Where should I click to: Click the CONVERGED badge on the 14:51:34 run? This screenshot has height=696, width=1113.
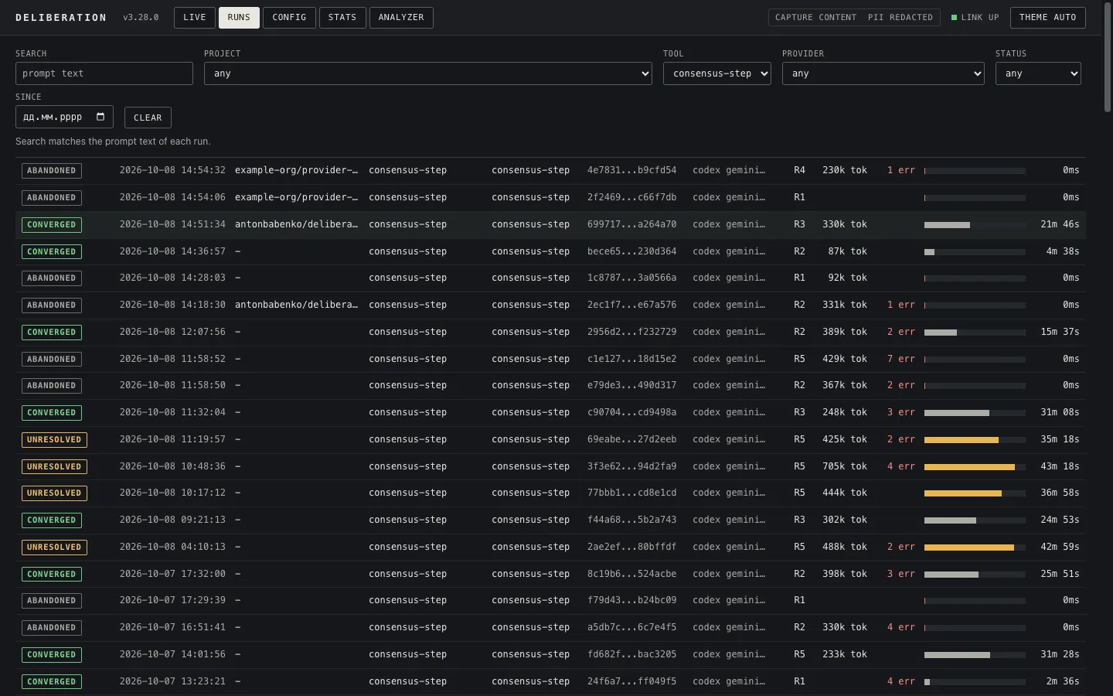point(52,224)
